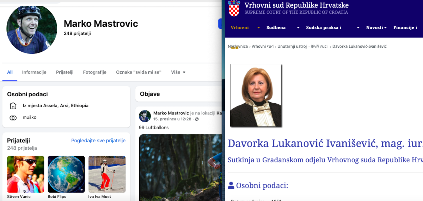Expand the Sudbena menu dropdown arrow
This screenshot has height=201, width=423.
click(298, 28)
